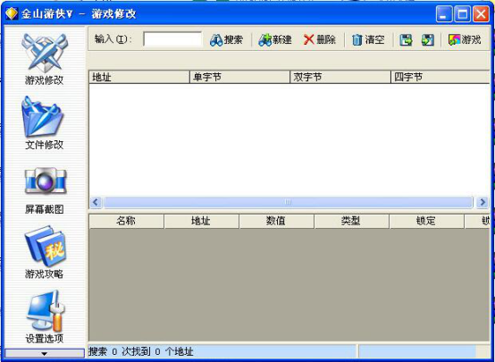Click the 新建 toolbar button
Image resolution: width=495 pixels, height=362 pixels.
click(x=274, y=40)
